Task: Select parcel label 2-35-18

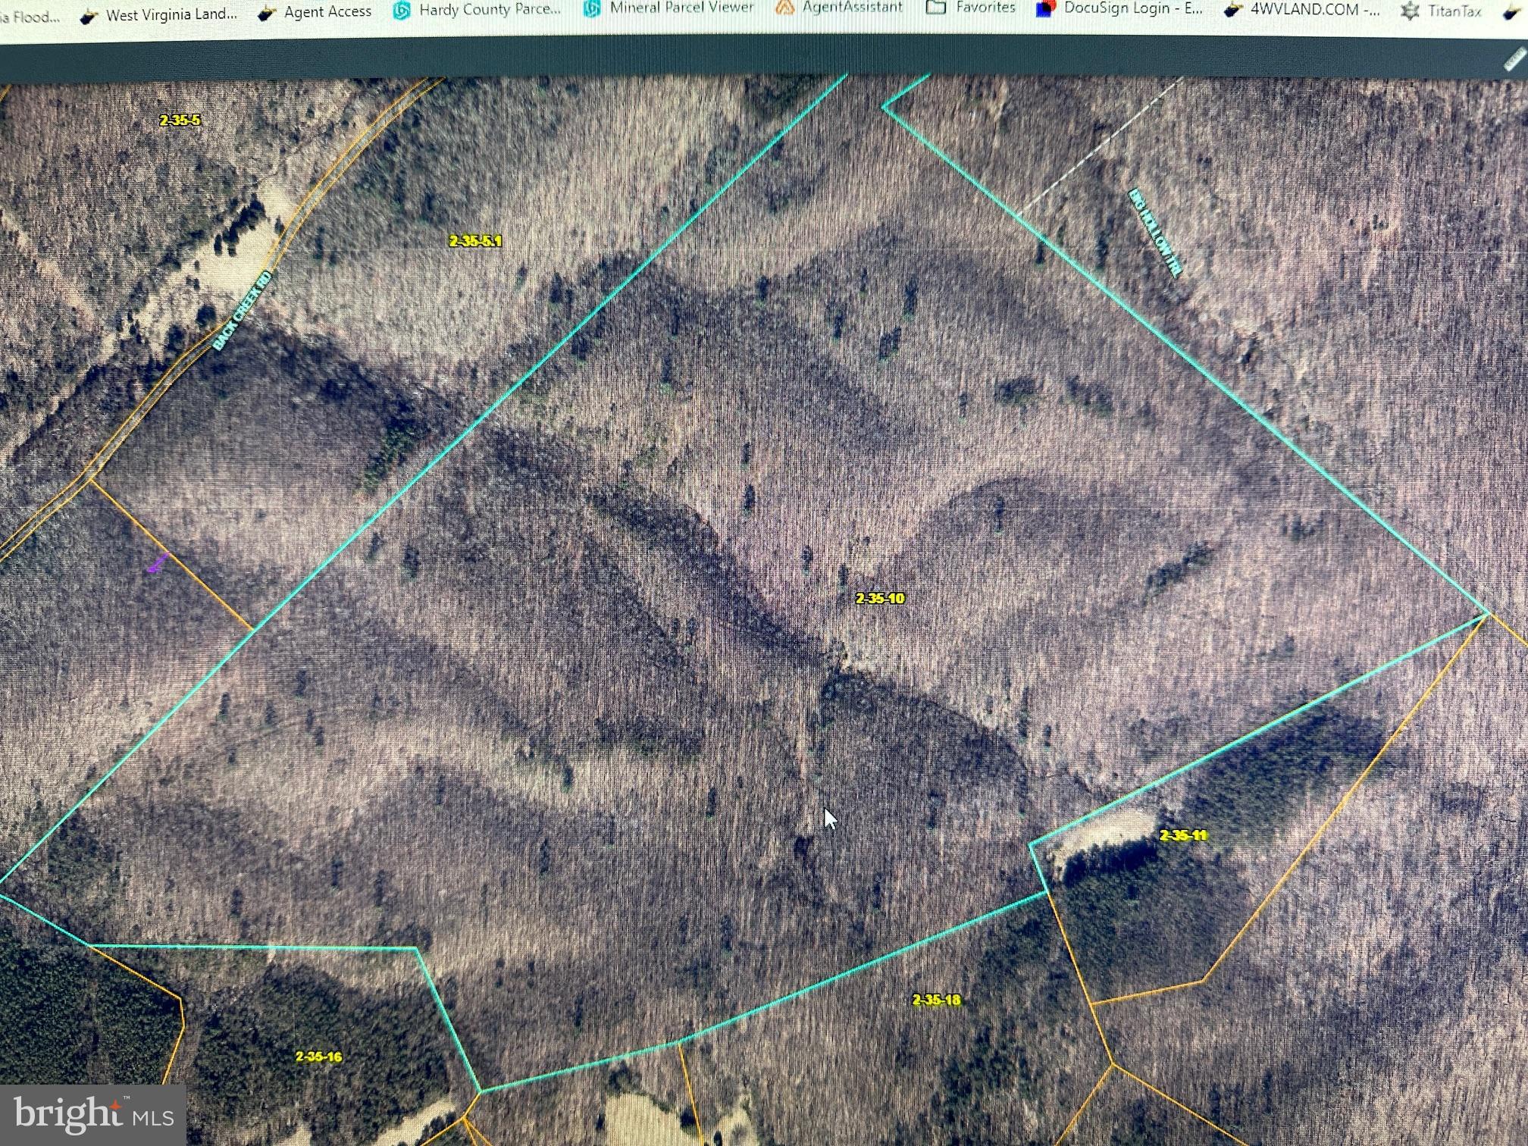Action: coord(937,1000)
